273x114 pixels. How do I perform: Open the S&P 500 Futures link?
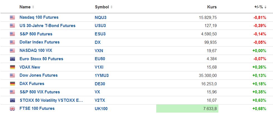click(x=36, y=34)
